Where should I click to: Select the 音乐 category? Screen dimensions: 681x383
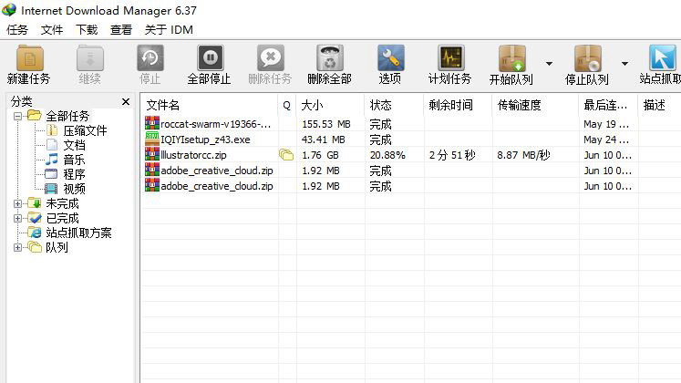click(74, 160)
